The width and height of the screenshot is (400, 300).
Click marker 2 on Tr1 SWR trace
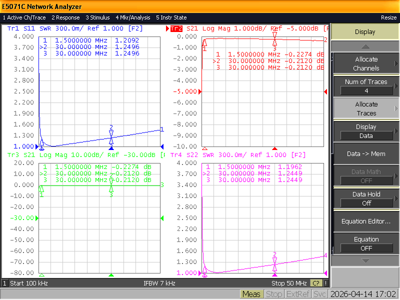(x=111, y=134)
